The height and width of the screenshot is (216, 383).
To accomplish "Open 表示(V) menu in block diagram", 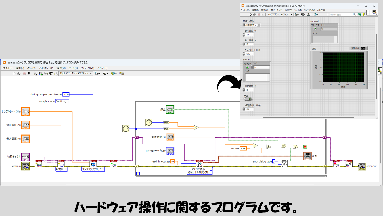I will tap(31, 68).
